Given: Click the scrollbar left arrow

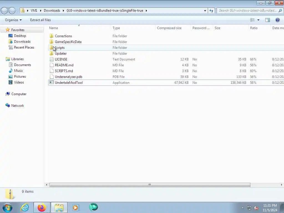Looking at the screenshot, I should pyautogui.click(x=47, y=185).
